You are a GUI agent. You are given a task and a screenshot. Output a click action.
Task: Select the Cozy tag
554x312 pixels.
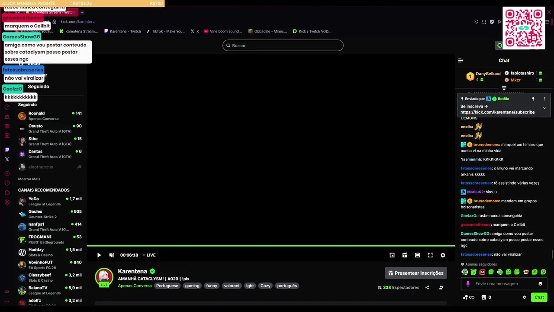tap(265, 286)
